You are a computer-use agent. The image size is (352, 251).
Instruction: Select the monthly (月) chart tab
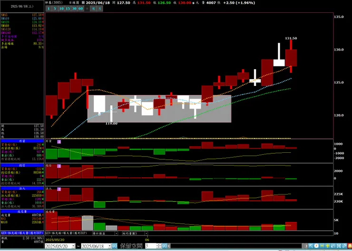point(100,9)
